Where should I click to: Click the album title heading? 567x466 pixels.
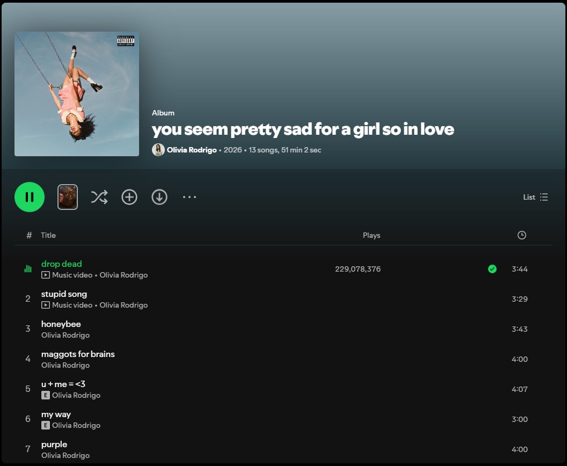303,129
